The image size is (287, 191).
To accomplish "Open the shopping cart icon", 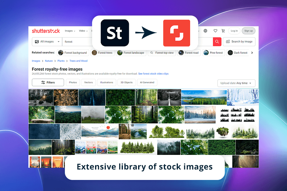I will click(x=223, y=31).
